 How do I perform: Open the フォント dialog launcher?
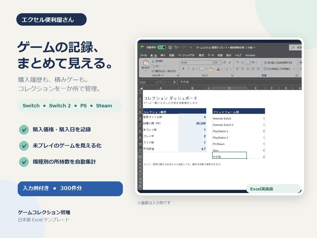pyautogui.click(x=232, y=76)
